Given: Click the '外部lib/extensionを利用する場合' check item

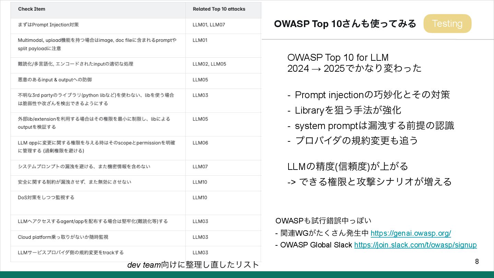Looking at the screenshot, I should point(94,123).
